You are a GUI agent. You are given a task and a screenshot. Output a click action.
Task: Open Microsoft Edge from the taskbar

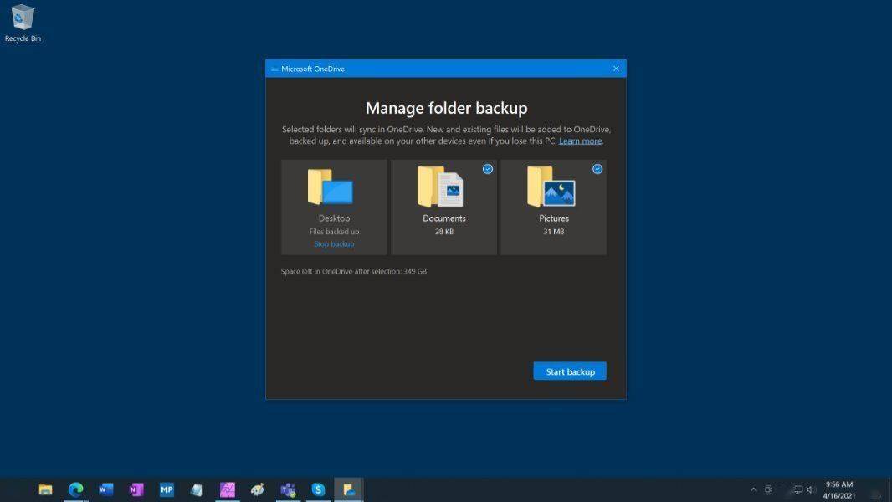pyautogui.click(x=75, y=489)
